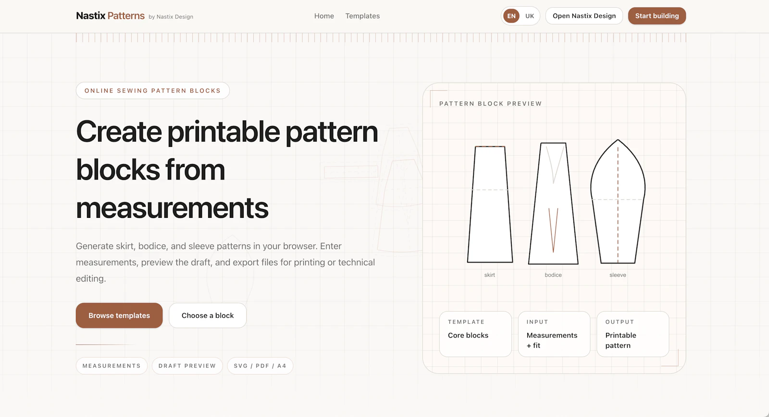769x417 pixels.
Task: Click the Browse templates button
Action: [x=119, y=315]
